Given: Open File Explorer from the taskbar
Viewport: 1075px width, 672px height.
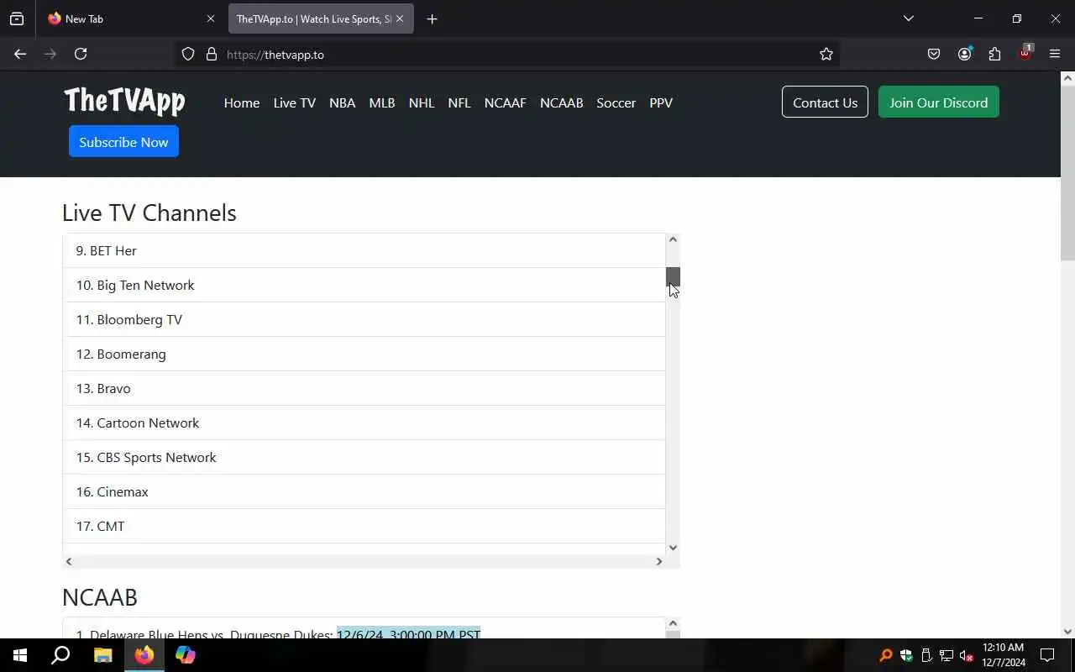Looking at the screenshot, I should pos(102,655).
